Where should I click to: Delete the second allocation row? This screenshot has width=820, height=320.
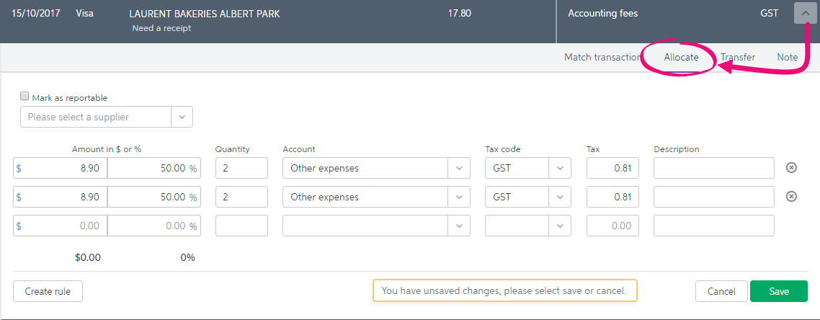tap(792, 197)
